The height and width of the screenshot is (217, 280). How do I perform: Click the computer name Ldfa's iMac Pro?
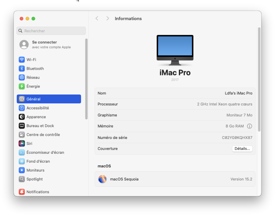coord(238,93)
